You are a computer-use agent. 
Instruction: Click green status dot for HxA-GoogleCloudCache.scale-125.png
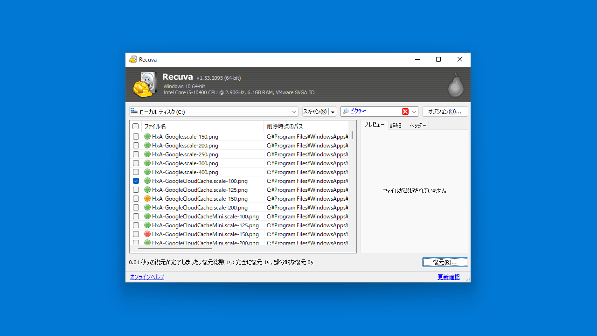147,190
